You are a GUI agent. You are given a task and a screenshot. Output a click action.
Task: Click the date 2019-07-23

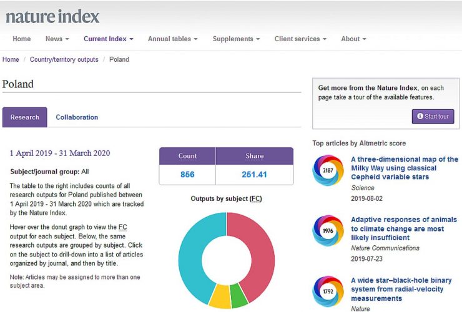click(x=366, y=259)
